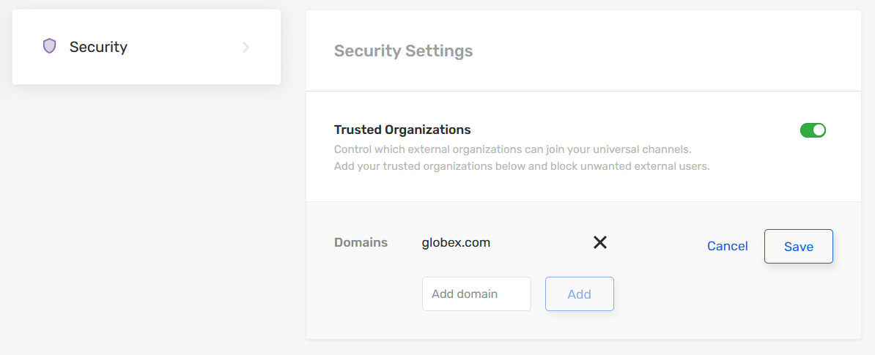Image resolution: width=875 pixels, height=355 pixels.
Task: Select the Trusted Organizations title
Action: point(402,130)
